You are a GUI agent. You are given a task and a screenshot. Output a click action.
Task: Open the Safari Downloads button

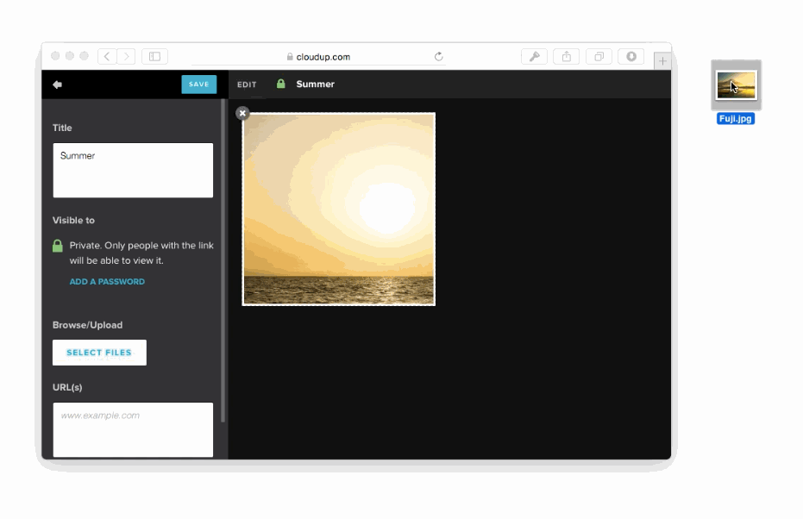click(x=631, y=56)
